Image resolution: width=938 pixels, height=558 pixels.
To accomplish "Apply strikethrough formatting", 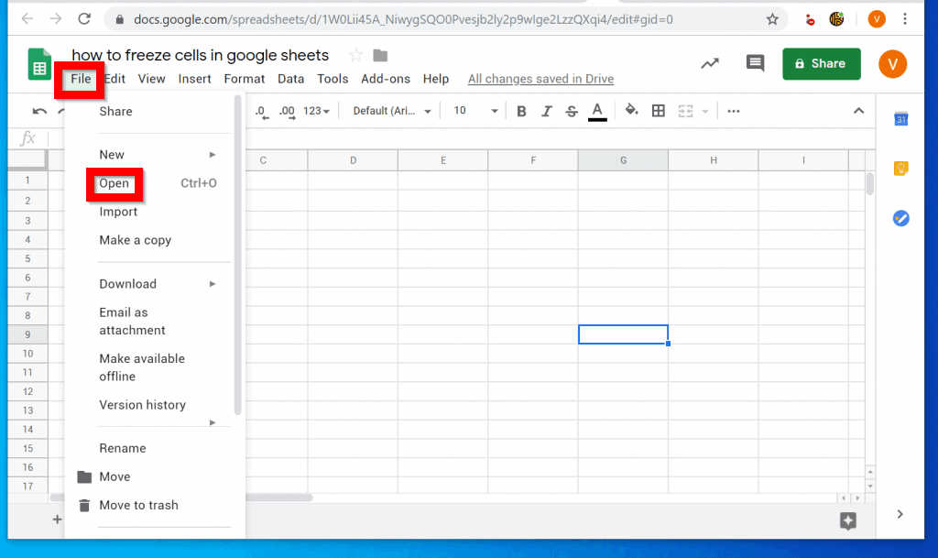I will point(572,111).
